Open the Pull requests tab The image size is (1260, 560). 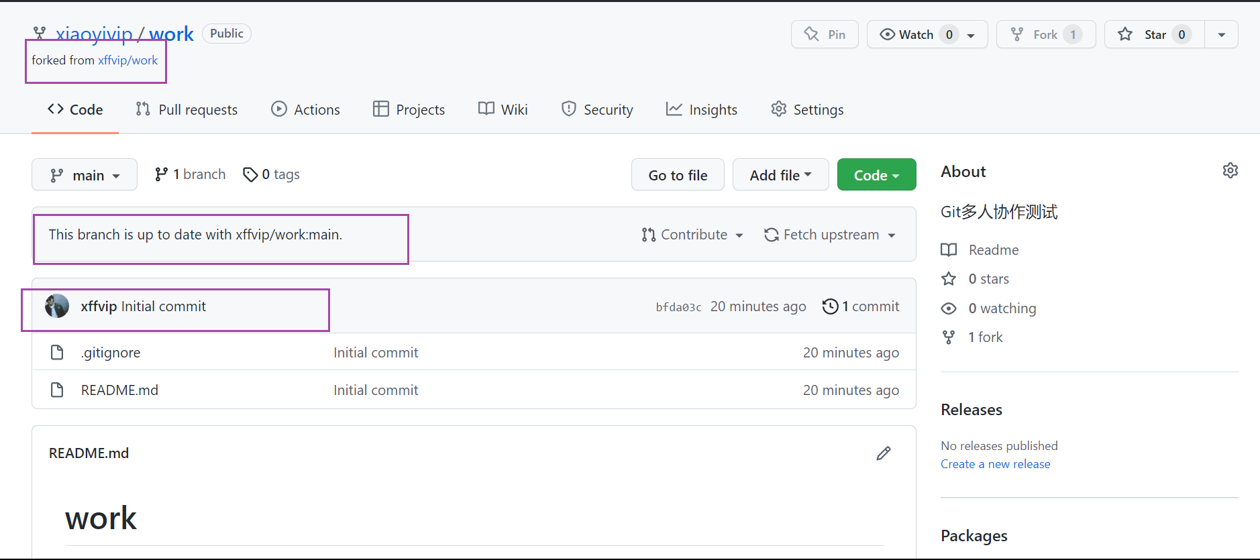[x=187, y=109]
